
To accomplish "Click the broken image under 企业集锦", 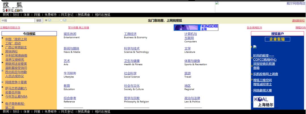I will [x=255, y=47].
